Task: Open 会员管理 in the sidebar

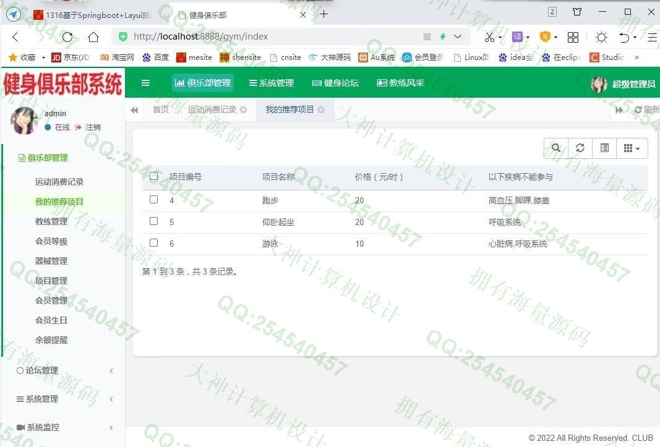Action: point(51,300)
